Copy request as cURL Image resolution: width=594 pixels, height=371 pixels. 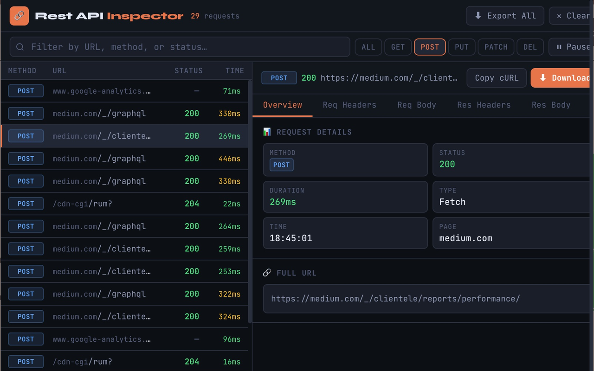coord(497,78)
